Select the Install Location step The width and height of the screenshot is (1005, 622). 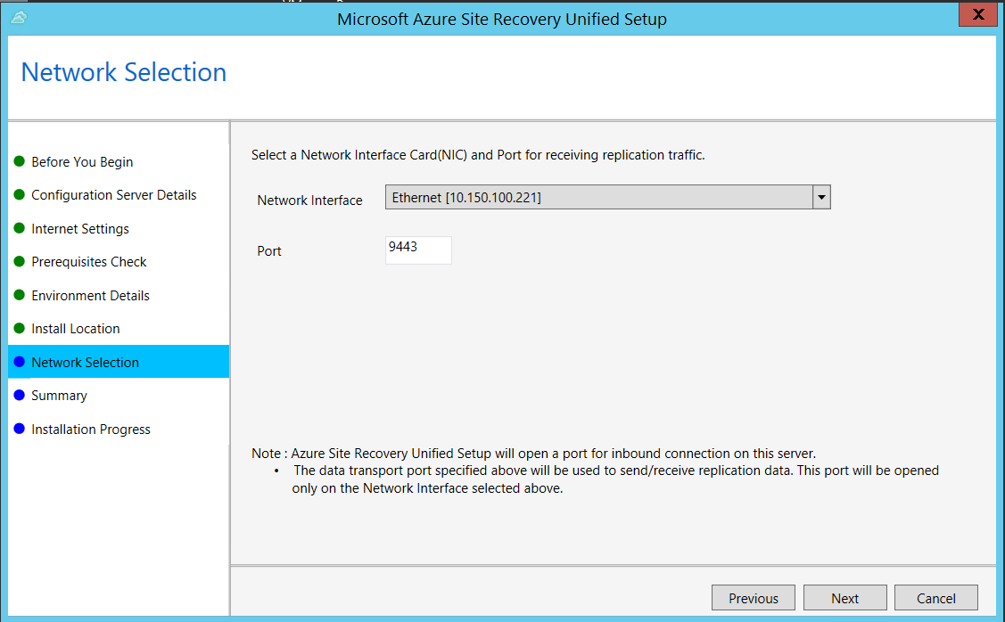click(76, 329)
